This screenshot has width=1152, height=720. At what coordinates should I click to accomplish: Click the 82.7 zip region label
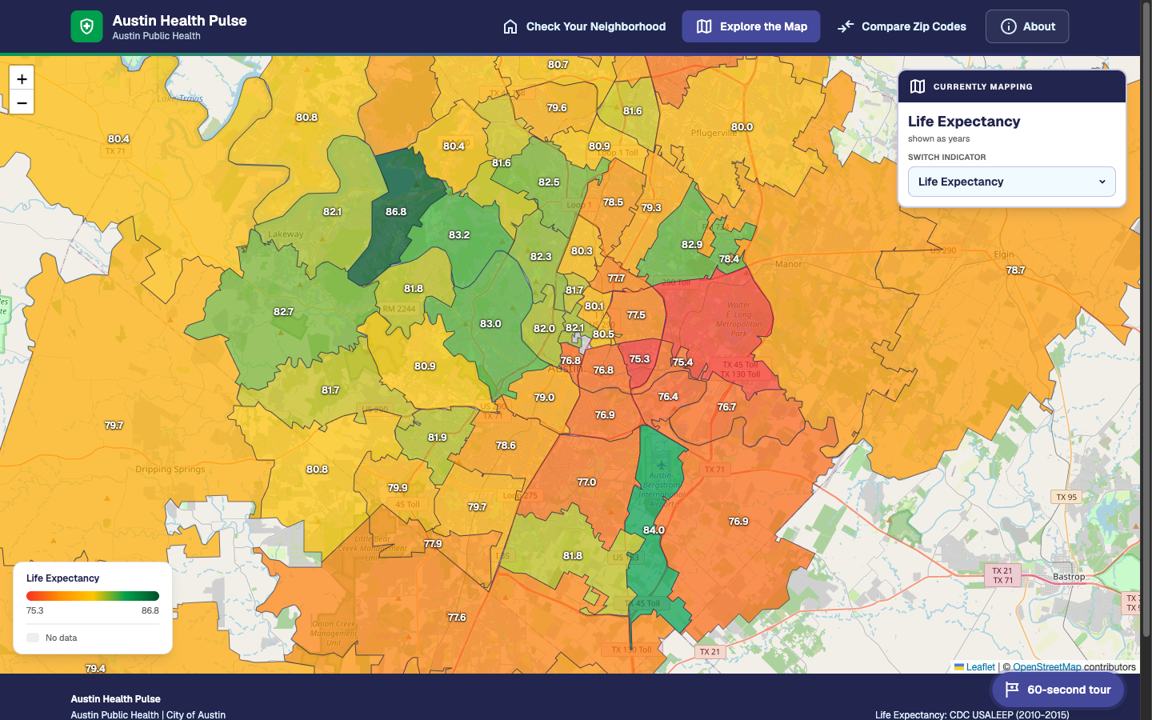(x=283, y=312)
